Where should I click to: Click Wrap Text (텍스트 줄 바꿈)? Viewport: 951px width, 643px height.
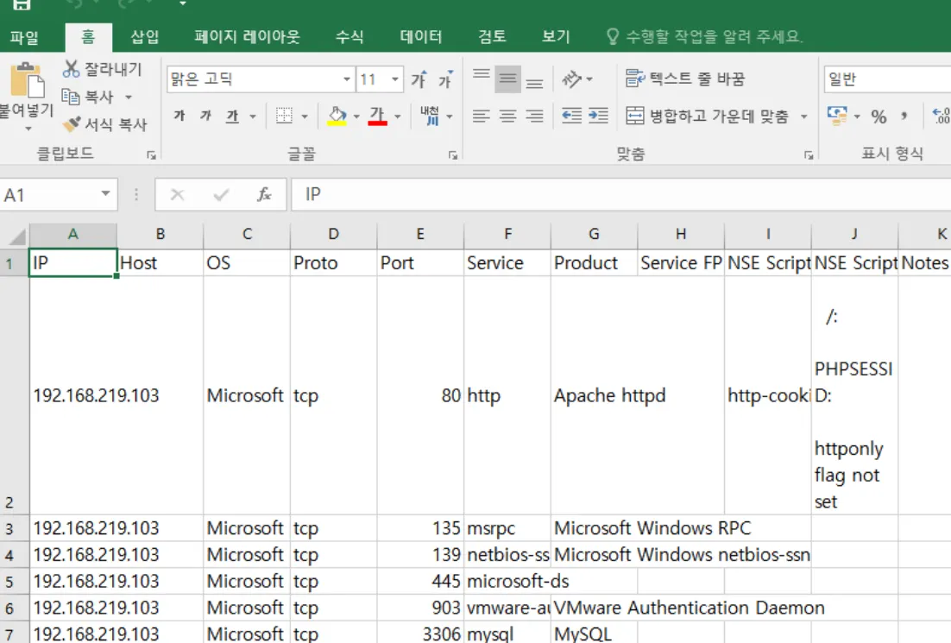pos(684,79)
